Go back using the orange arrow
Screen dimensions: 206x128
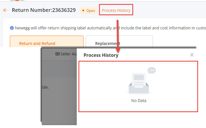(x=5, y=10)
